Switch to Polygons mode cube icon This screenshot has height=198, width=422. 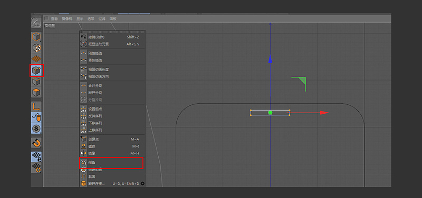36,93
